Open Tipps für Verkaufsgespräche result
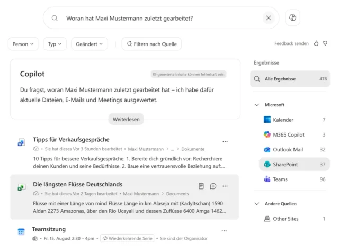 pos(71,140)
